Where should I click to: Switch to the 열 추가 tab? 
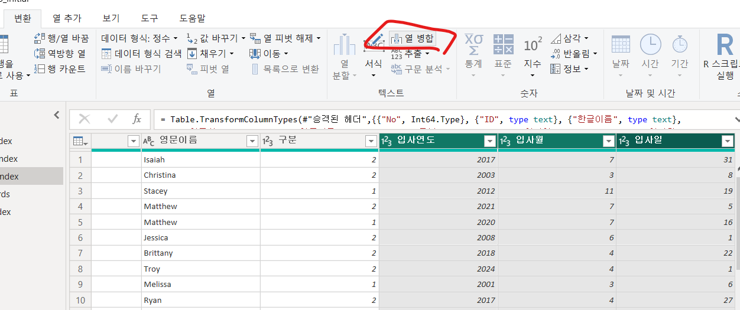pos(67,18)
